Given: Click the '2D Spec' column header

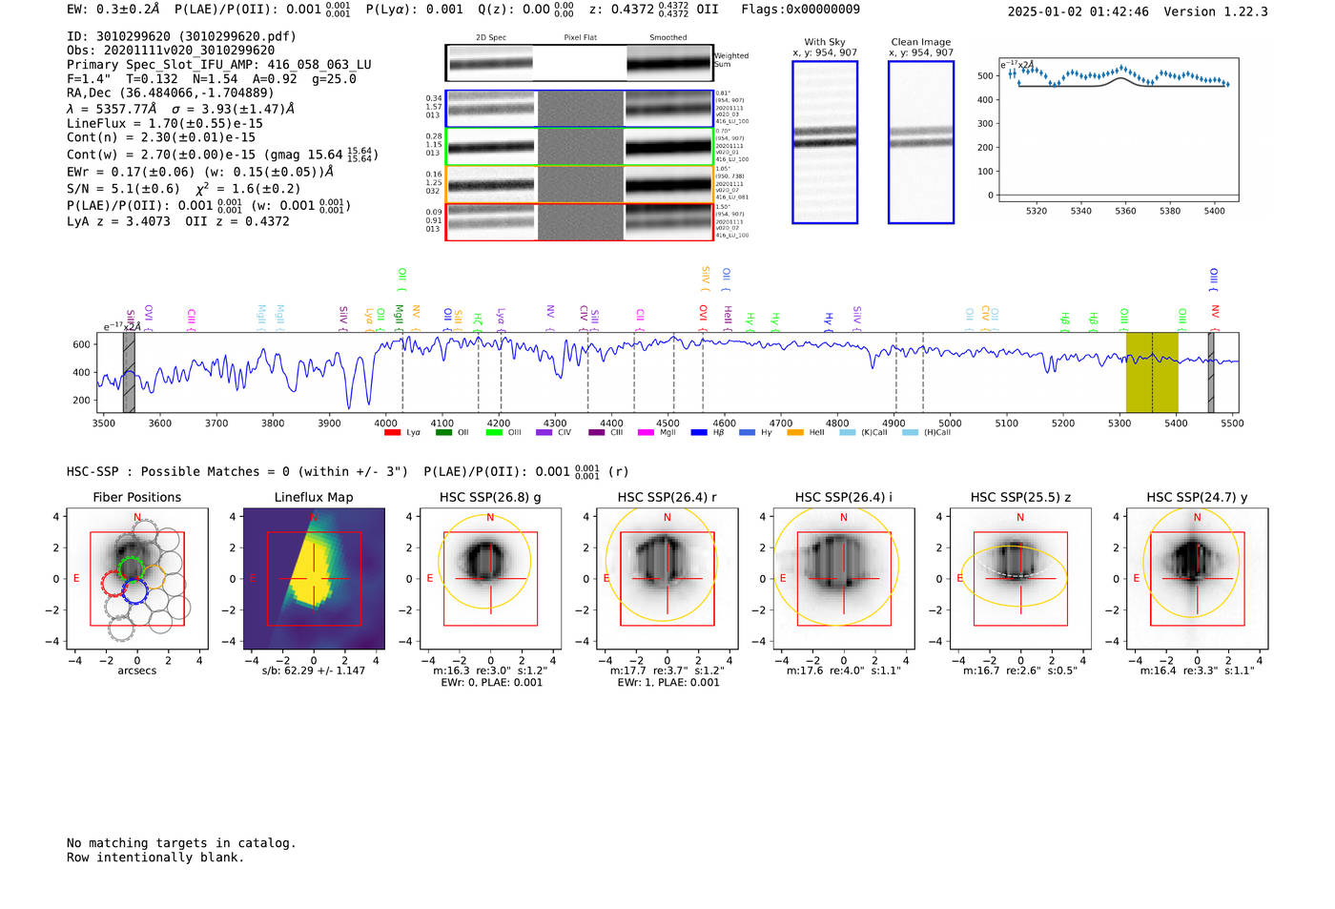Looking at the screenshot, I should 491,37.
